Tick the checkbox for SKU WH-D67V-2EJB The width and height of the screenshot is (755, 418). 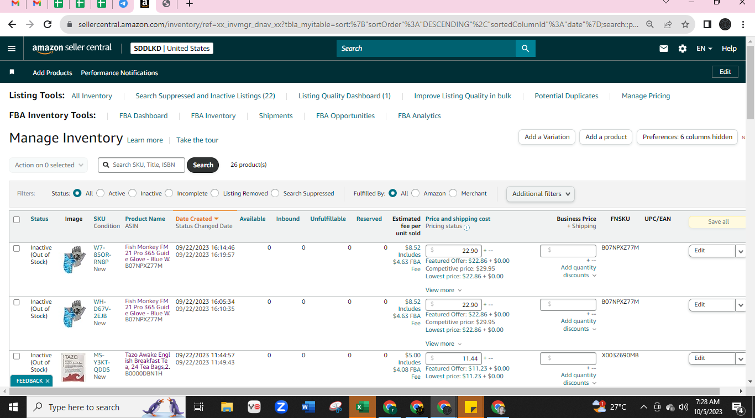point(17,303)
